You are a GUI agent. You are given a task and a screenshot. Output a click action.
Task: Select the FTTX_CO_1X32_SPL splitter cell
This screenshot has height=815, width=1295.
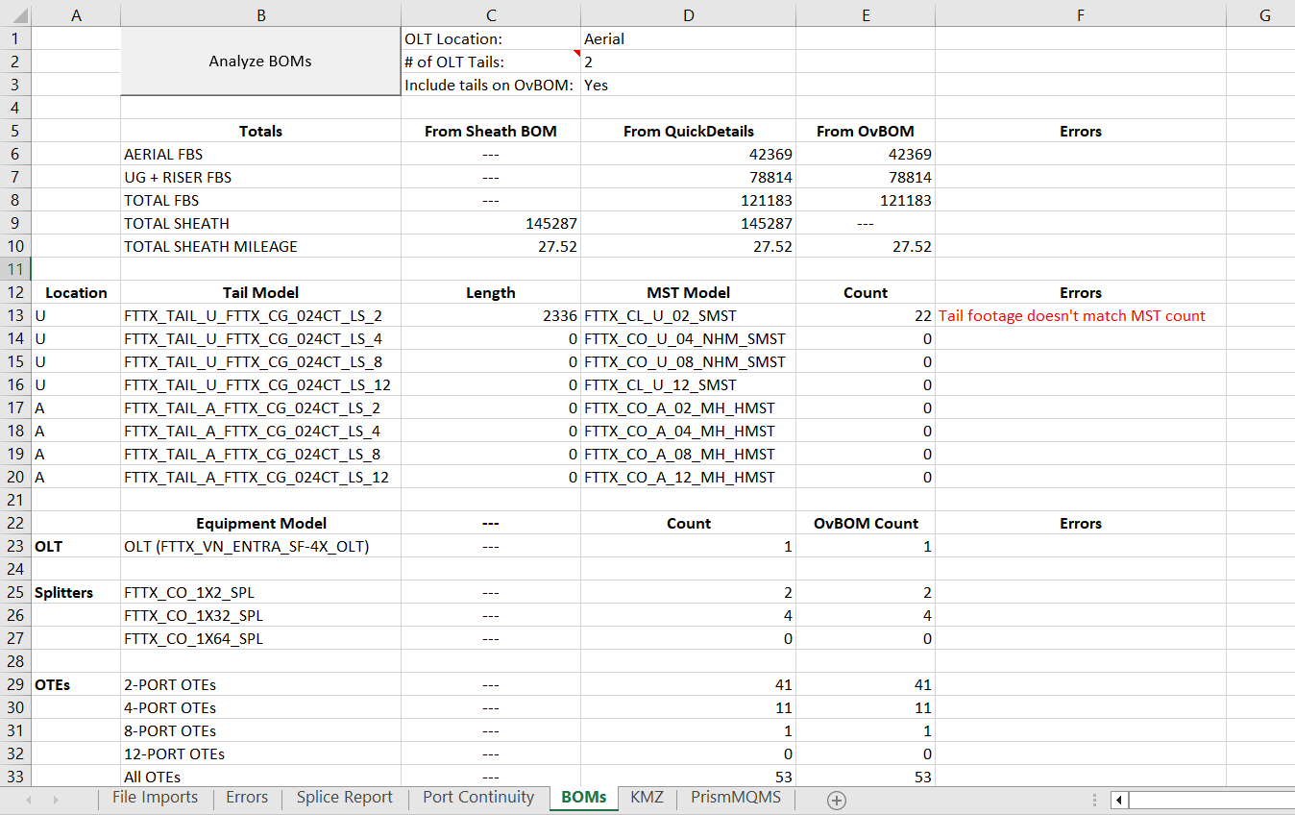click(260, 616)
